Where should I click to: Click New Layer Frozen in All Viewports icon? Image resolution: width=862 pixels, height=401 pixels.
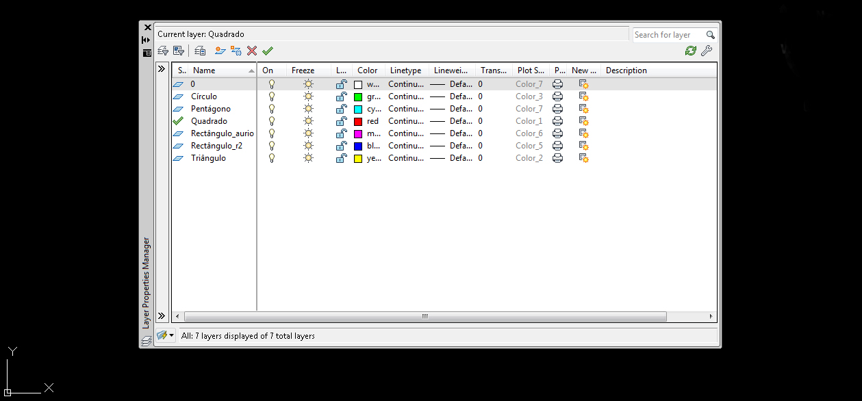(236, 51)
